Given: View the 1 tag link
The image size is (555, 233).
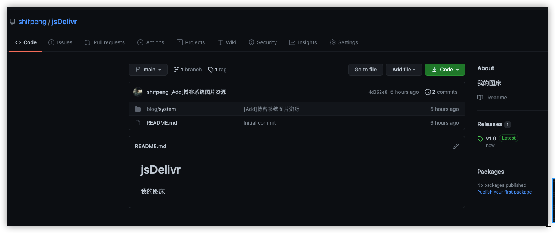Looking at the screenshot, I should (218, 70).
